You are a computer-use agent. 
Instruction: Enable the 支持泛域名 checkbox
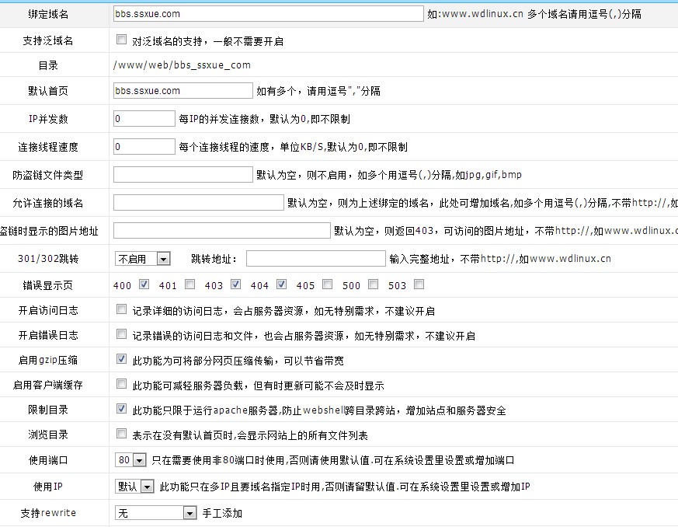[x=121, y=40]
